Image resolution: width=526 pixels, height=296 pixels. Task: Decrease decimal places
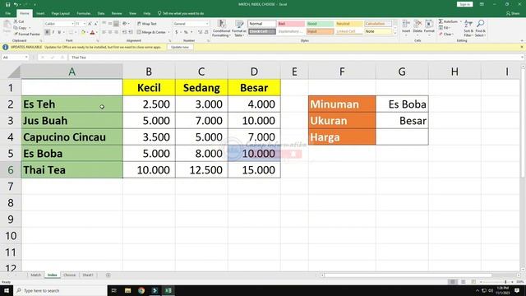(x=206, y=32)
